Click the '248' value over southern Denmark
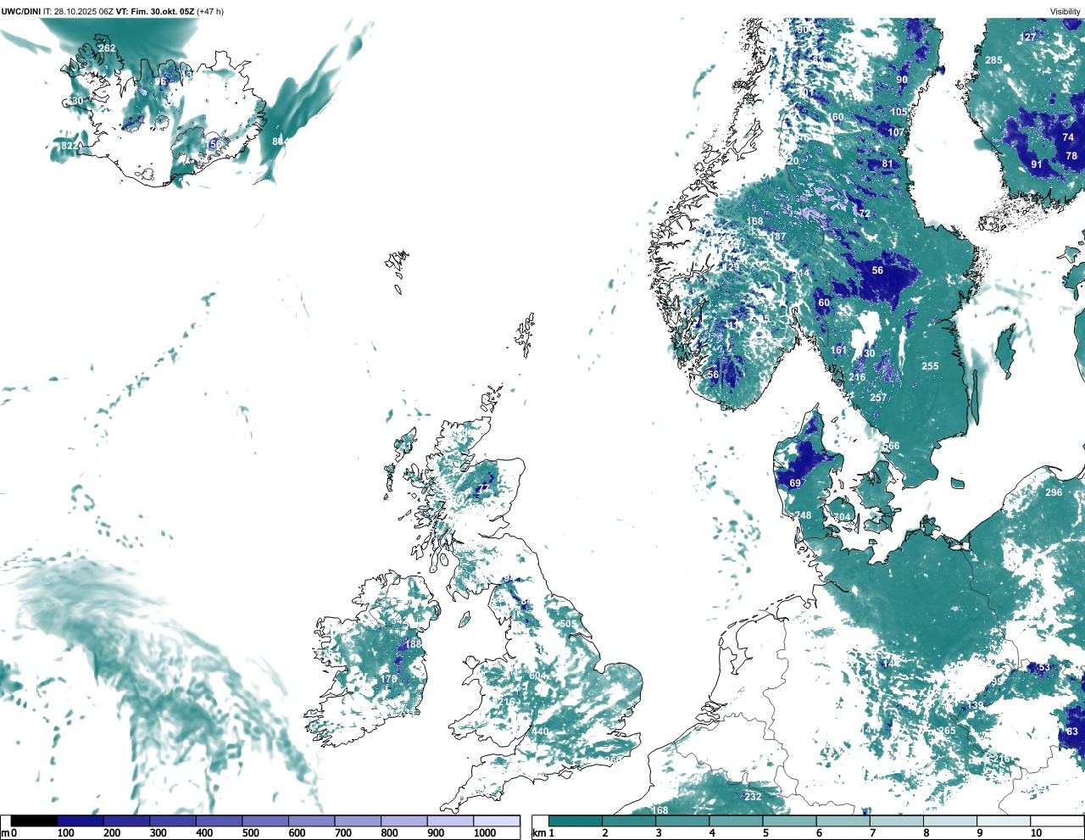Image resolution: width=1085 pixels, height=840 pixels. pyautogui.click(x=803, y=515)
